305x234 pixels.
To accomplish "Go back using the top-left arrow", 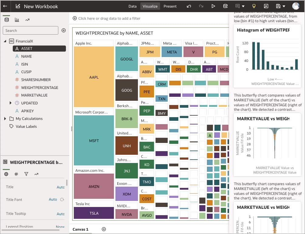I will [x=5, y=6].
